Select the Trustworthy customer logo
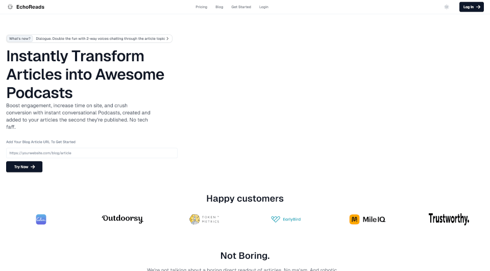The height and width of the screenshot is (271, 490). (449, 219)
